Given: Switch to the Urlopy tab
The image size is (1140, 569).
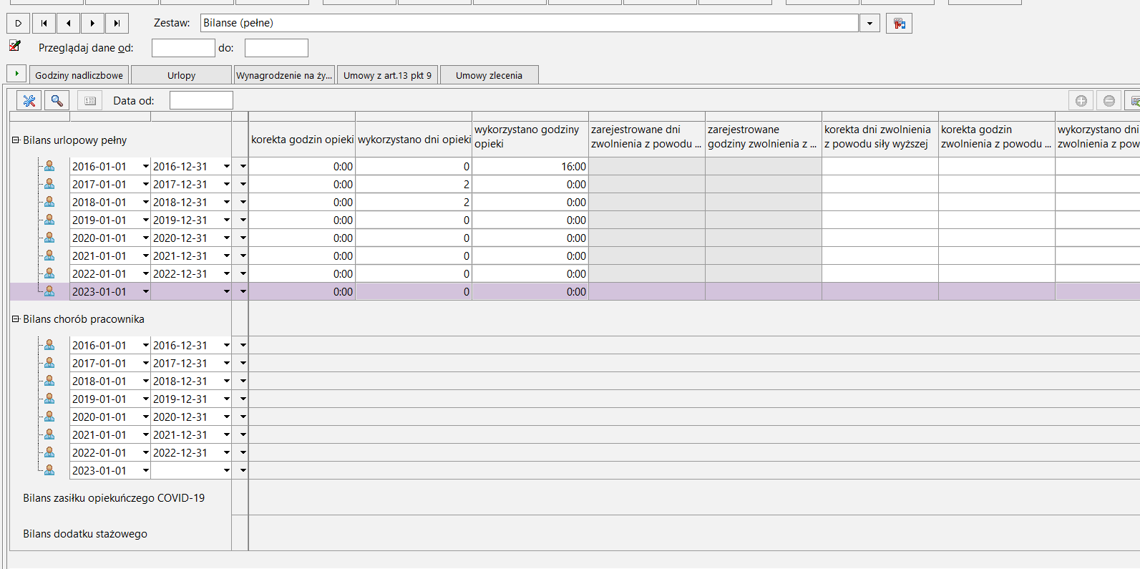Looking at the screenshot, I should (182, 75).
